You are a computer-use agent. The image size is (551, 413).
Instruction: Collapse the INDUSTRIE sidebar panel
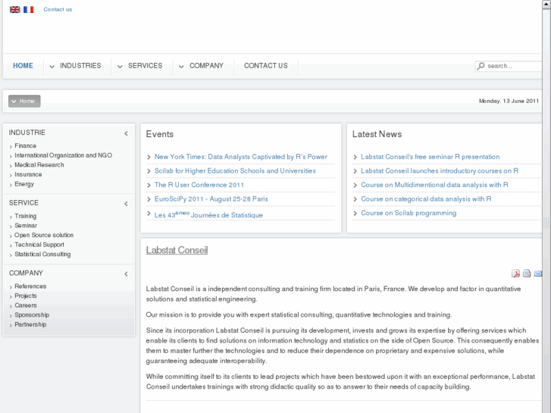point(126,133)
